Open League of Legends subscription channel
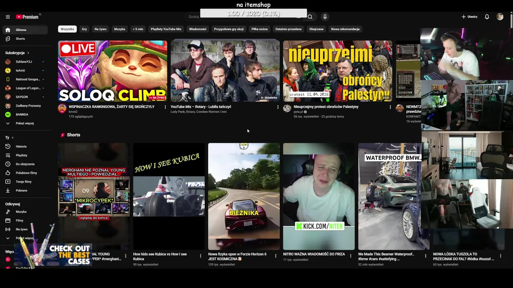The width and height of the screenshot is (513, 288). 25,88
